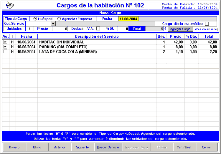This screenshot has width=221, height=154.
Task: Click the Uds. column header
Action: click(x=161, y=36)
